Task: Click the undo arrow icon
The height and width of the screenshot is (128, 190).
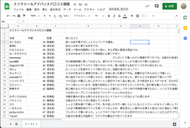Action: pos(8,16)
